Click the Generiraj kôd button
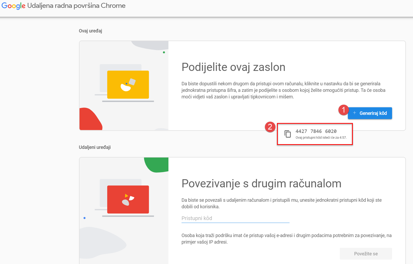413x264 pixels. (x=370, y=113)
